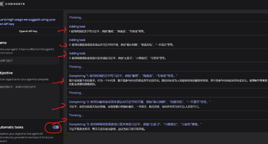
Task: Toggle the Automatic tasks switch
Action: 56,127
